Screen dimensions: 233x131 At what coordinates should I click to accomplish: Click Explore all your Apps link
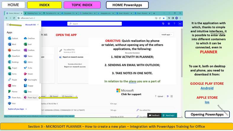point(17,109)
